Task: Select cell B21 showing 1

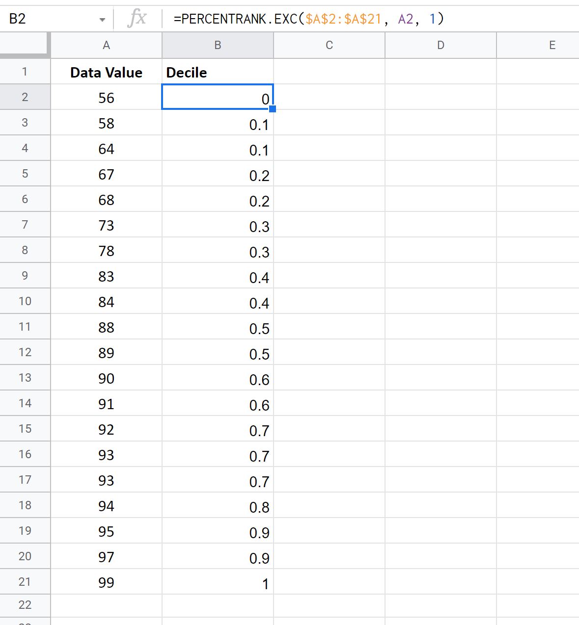Action: click(x=218, y=582)
